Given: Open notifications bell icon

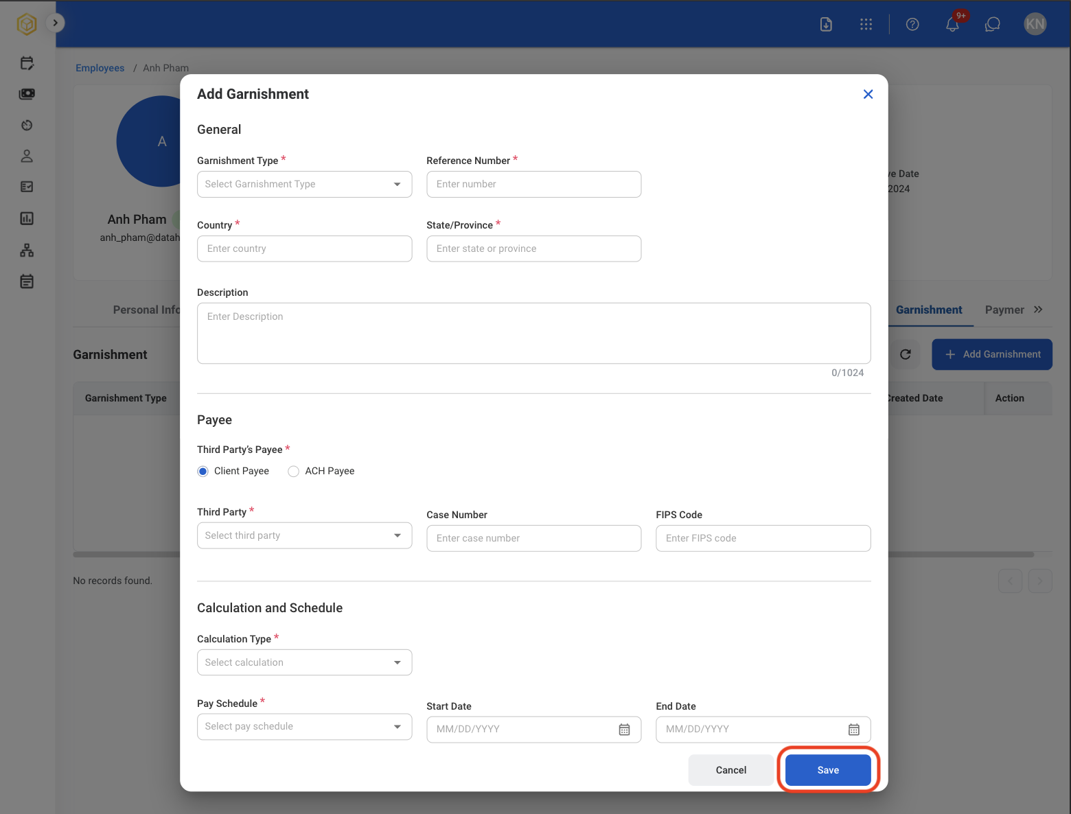Looking at the screenshot, I should (952, 25).
